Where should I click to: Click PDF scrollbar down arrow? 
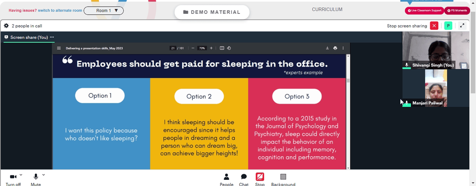(348, 168)
